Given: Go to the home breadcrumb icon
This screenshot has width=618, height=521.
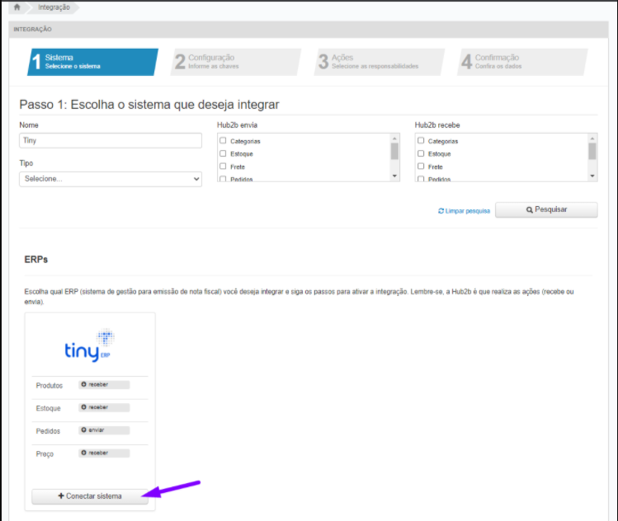Looking at the screenshot, I should click(x=17, y=7).
